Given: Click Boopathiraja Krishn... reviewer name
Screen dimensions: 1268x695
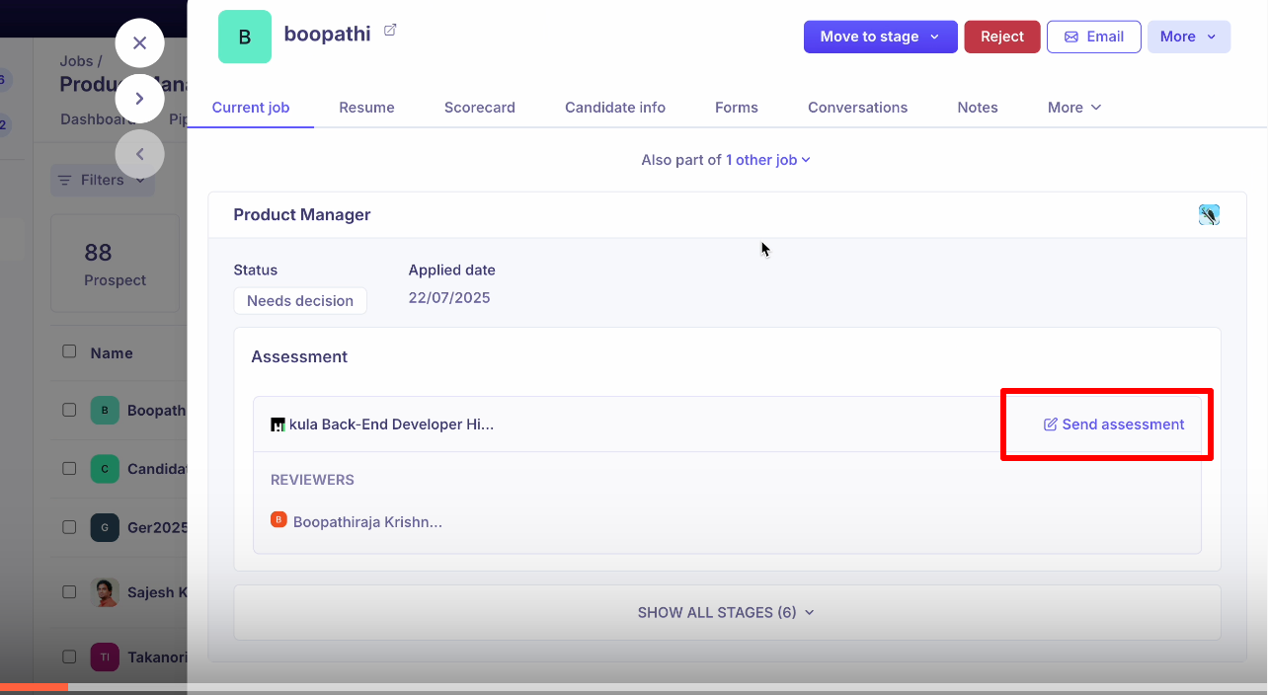Looking at the screenshot, I should (367, 522).
